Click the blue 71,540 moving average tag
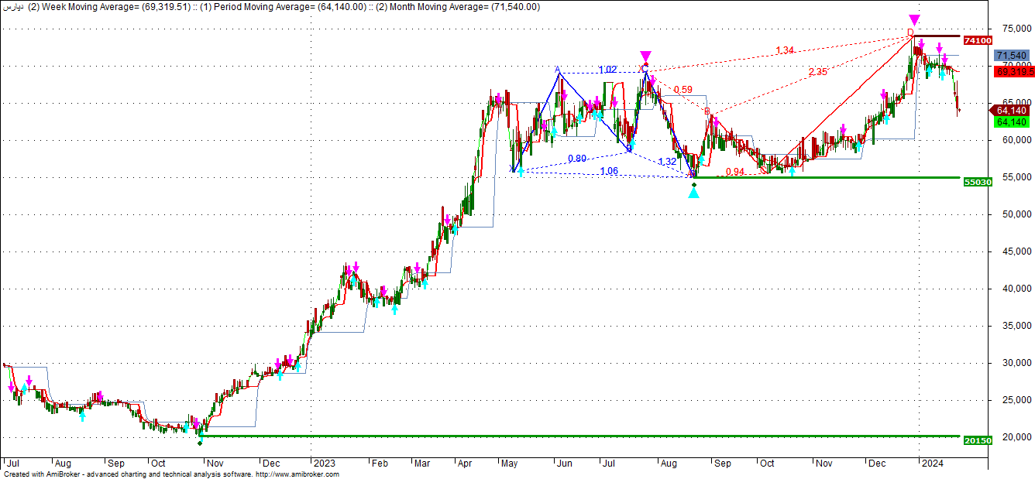This screenshot has width=1035, height=479. pyautogui.click(x=1012, y=56)
